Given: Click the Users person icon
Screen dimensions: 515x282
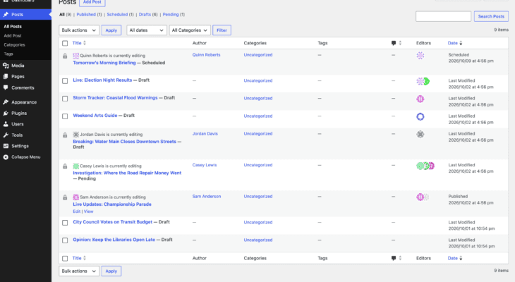Looking at the screenshot, I should click(6, 124).
